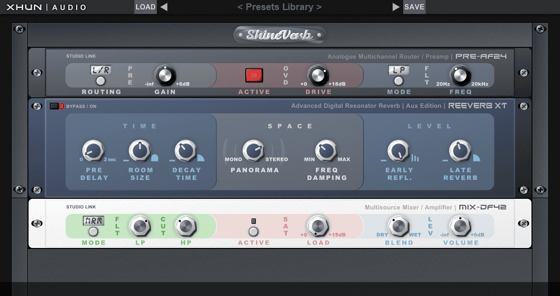Click the preamp GAIN knob
This screenshot has width=560, height=296.
click(165, 75)
